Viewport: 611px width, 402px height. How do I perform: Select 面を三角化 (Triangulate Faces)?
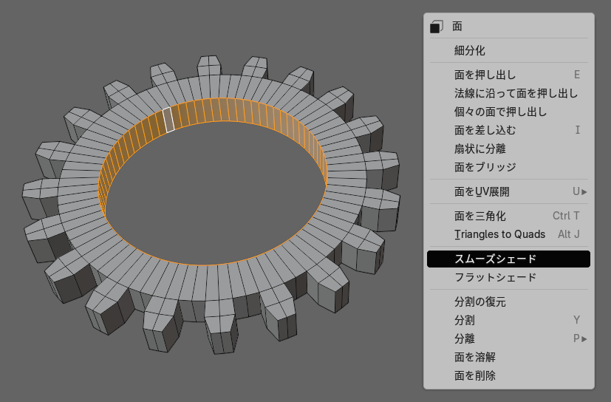click(x=508, y=216)
